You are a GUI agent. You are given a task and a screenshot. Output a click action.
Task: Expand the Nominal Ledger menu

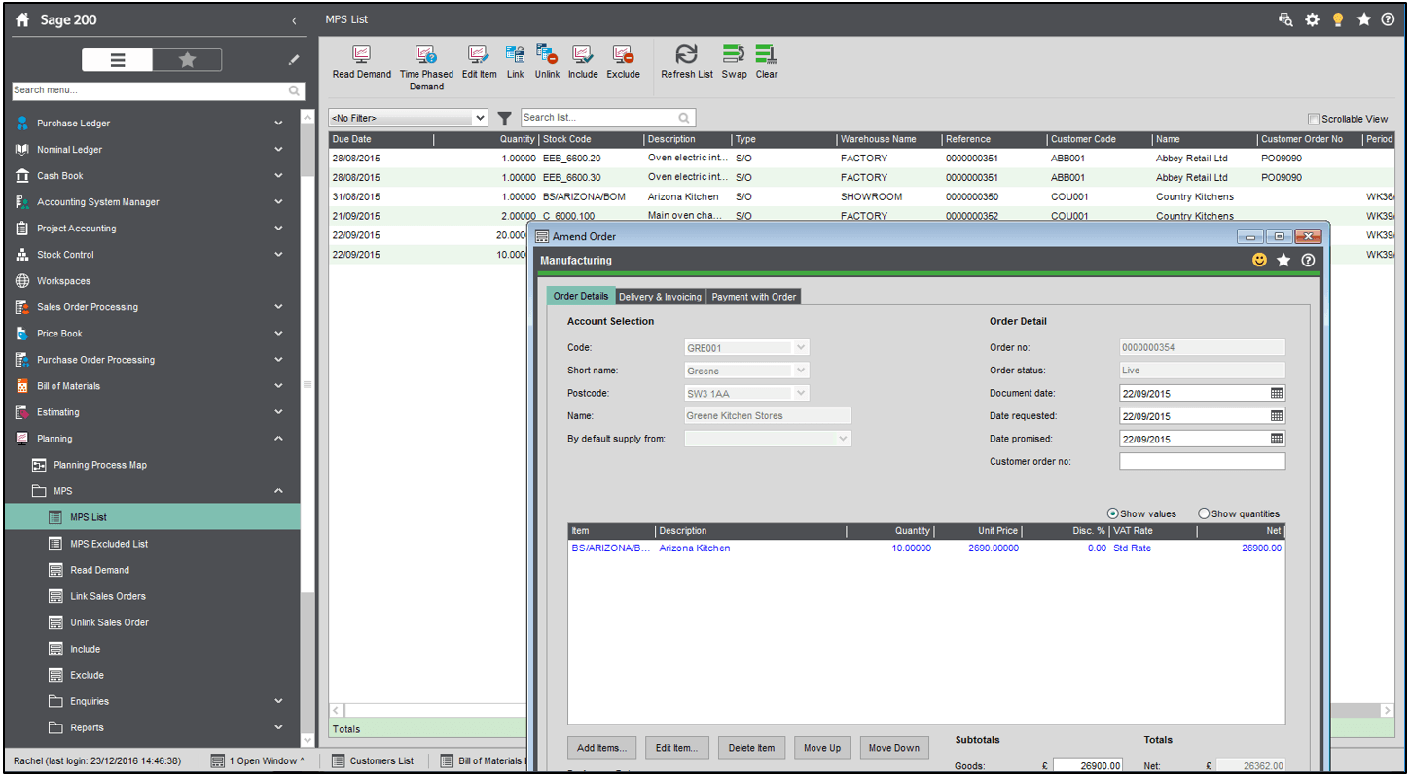[x=278, y=150]
